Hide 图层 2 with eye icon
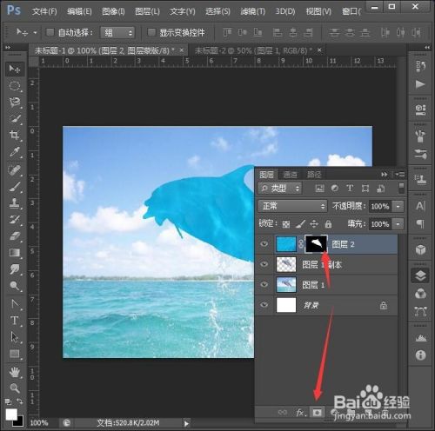The image size is (435, 431). [264, 244]
